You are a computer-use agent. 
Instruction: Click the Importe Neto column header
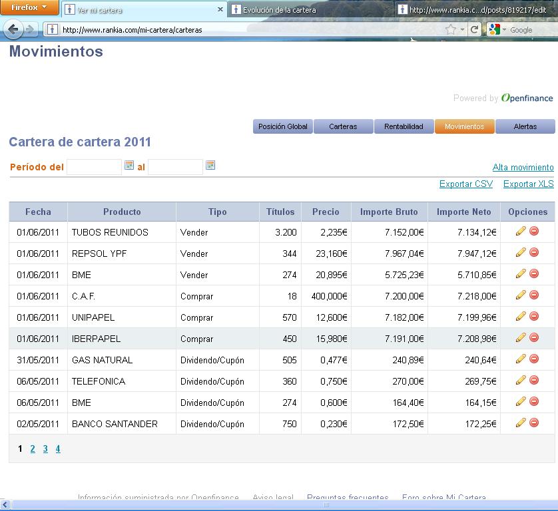pyautogui.click(x=463, y=212)
